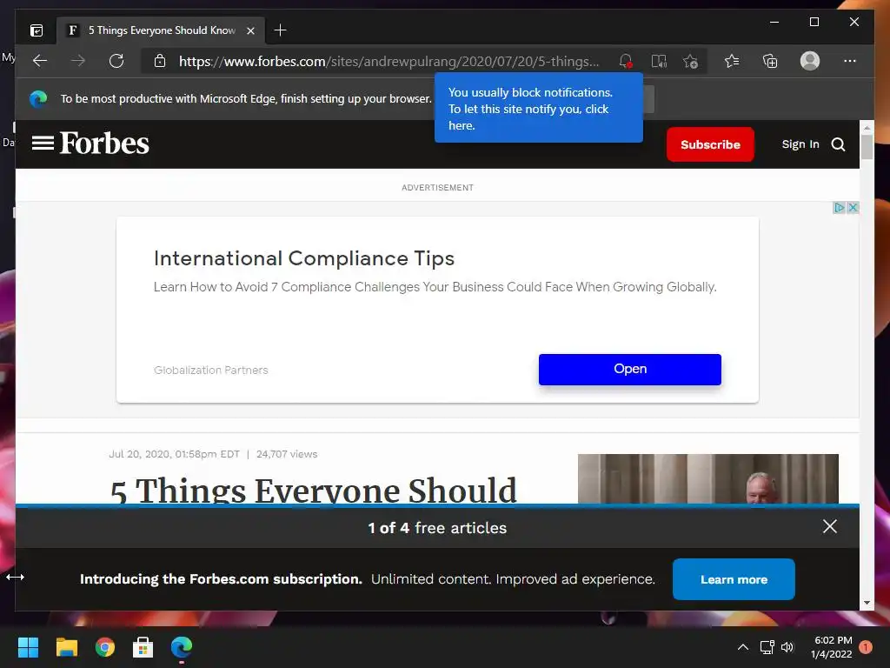Screen dimensions: 890x668
Task: Open the volume control tray icon
Action: click(787, 647)
